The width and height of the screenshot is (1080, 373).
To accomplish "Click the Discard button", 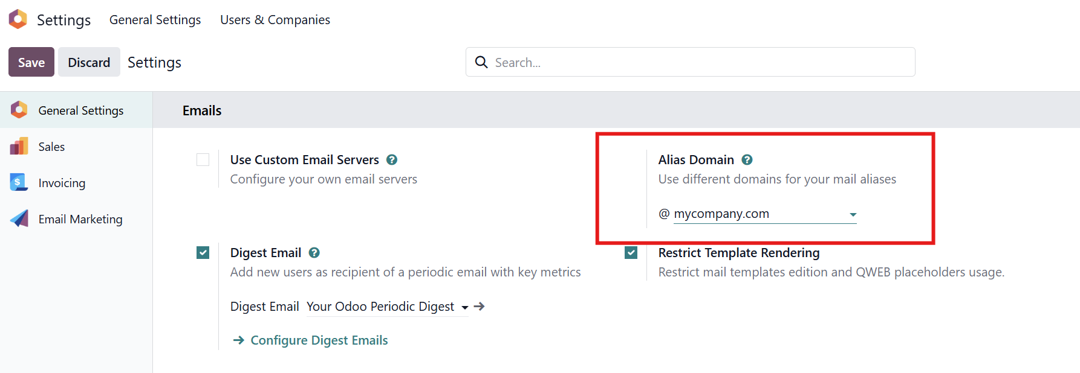I will (x=89, y=62).
